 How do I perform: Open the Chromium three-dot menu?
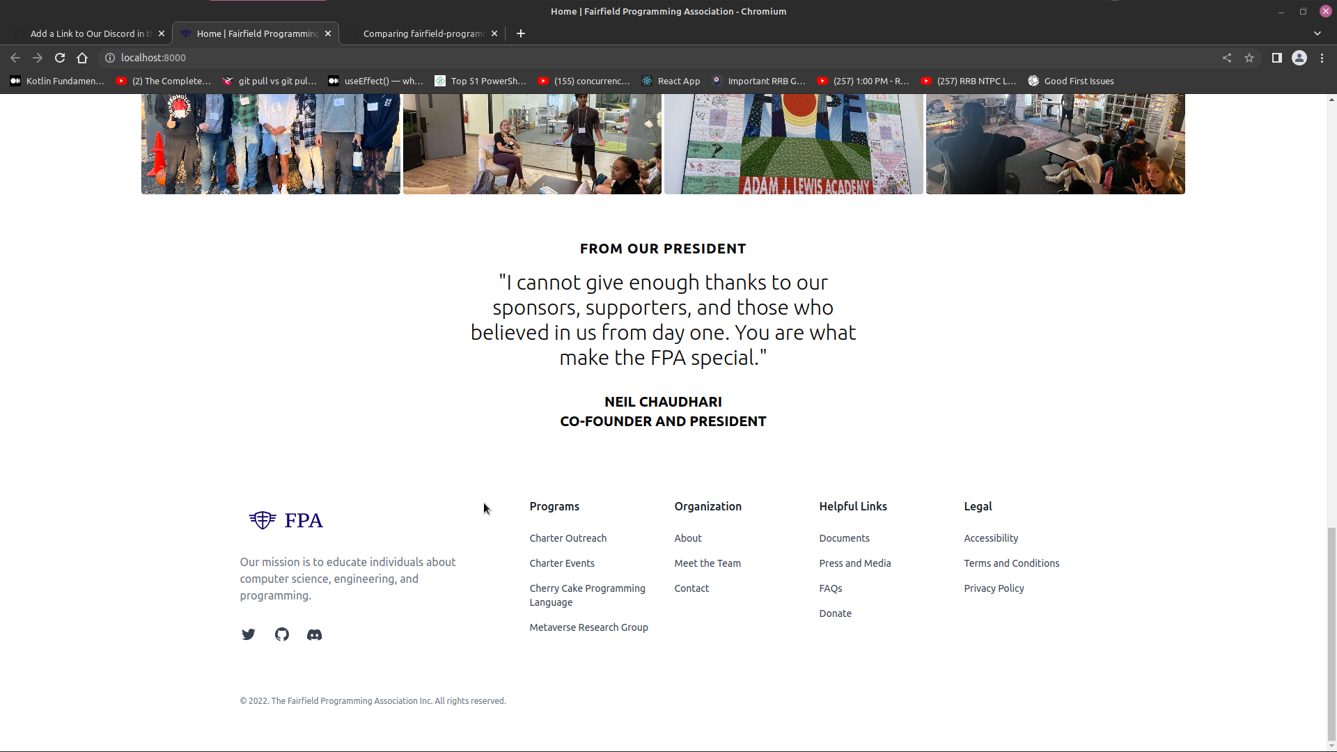coord(1322,58)
